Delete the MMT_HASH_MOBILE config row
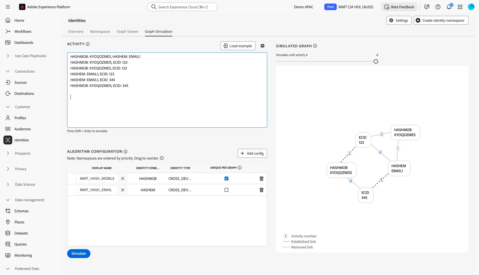 pyautogui.click(x=261, y=179)
